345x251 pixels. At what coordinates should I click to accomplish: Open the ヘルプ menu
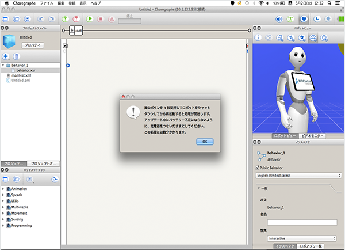click(x=95, y=3)
